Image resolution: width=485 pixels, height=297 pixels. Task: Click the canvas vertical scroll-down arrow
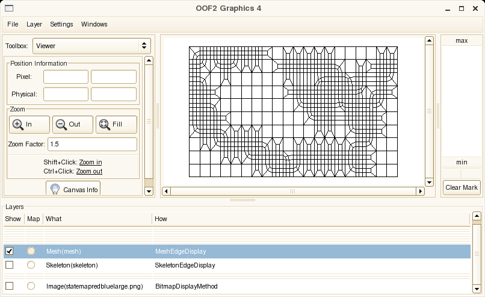(x=429, y=183)
